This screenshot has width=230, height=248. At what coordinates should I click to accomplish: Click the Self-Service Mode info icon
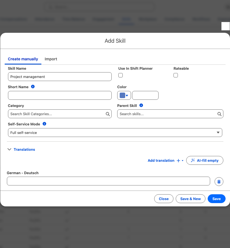point(44,124)
